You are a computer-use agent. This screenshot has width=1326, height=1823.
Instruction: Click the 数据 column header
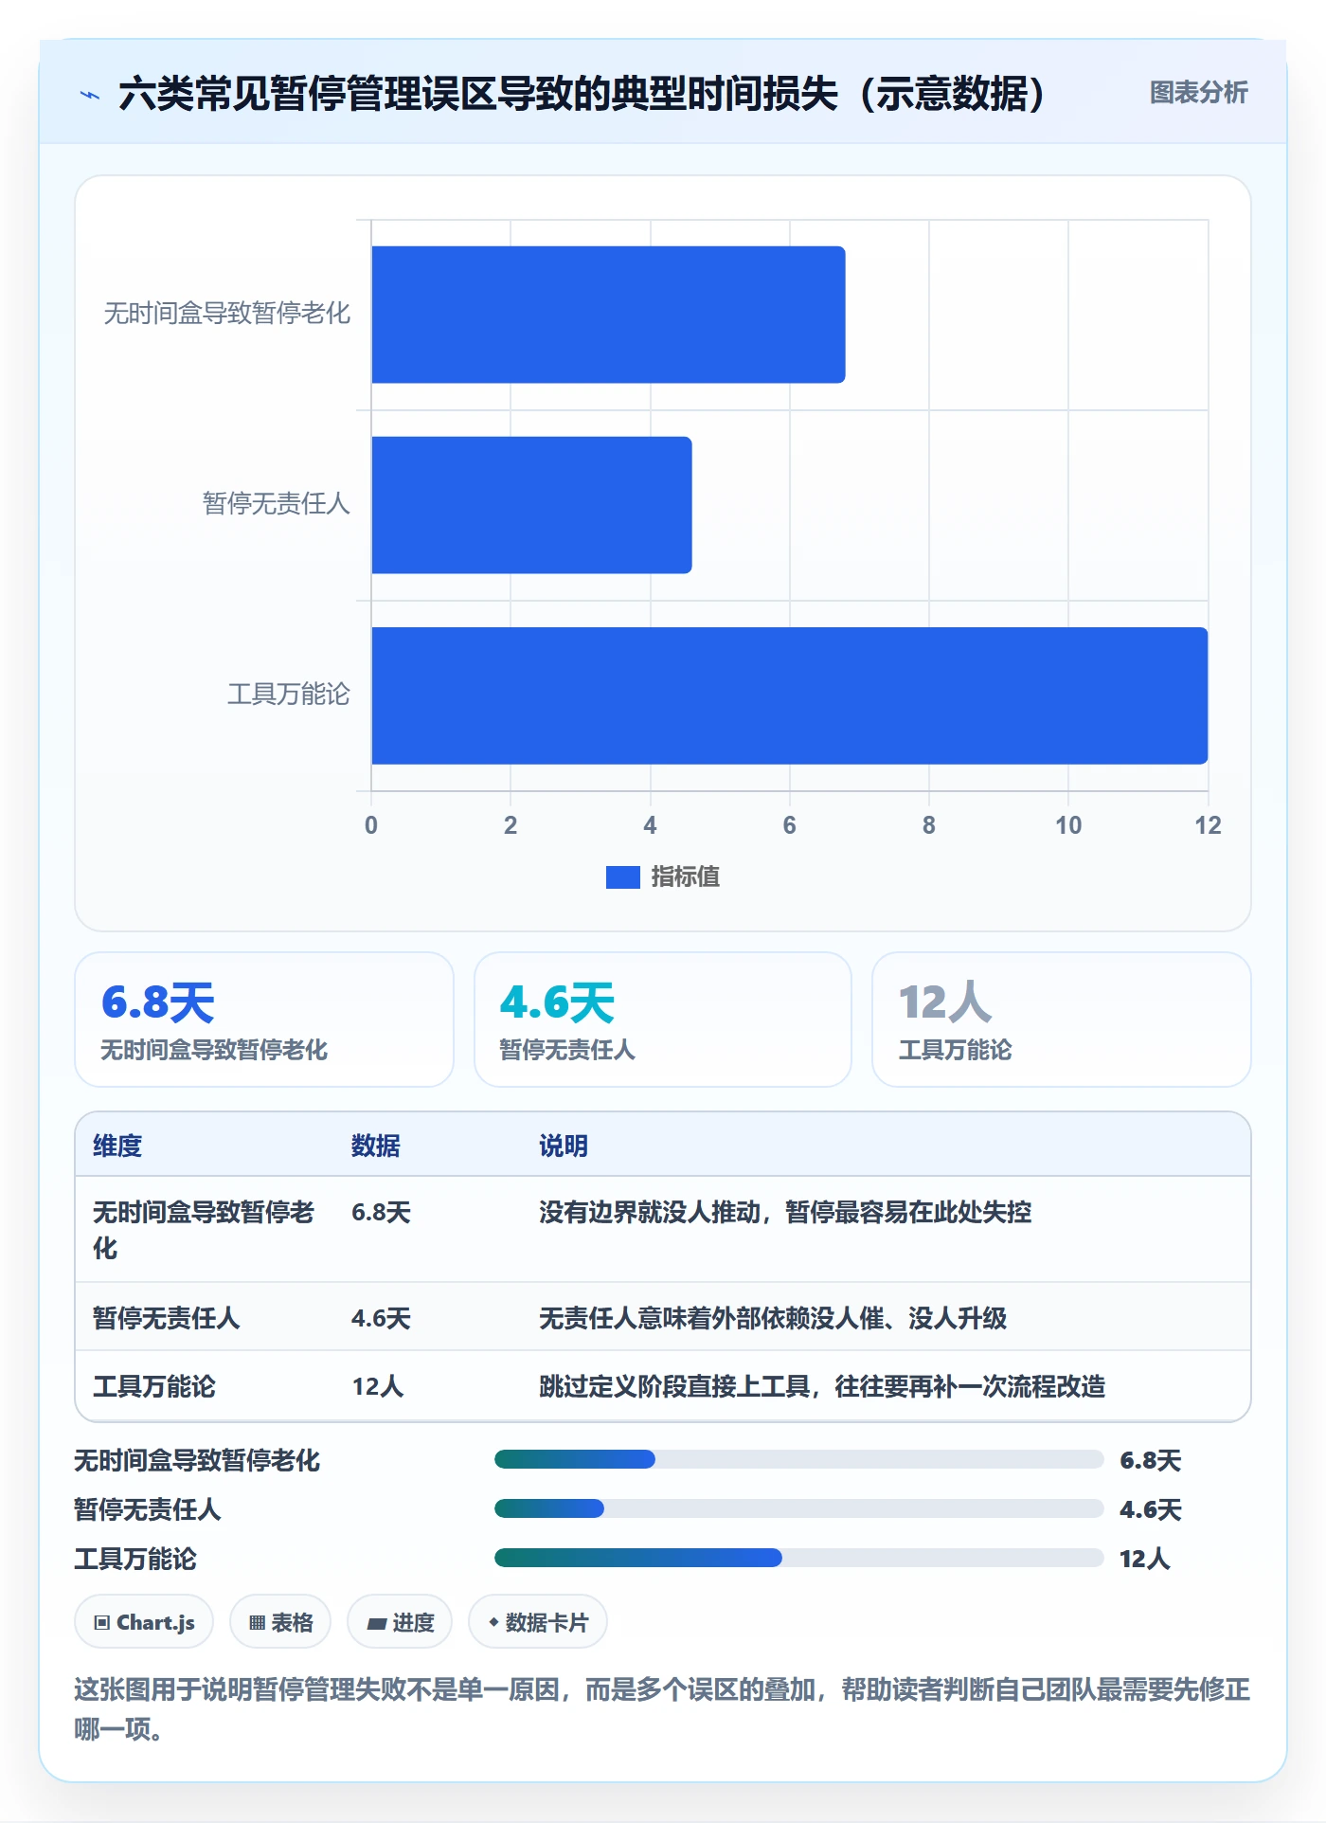click(x=376, y=1146)
